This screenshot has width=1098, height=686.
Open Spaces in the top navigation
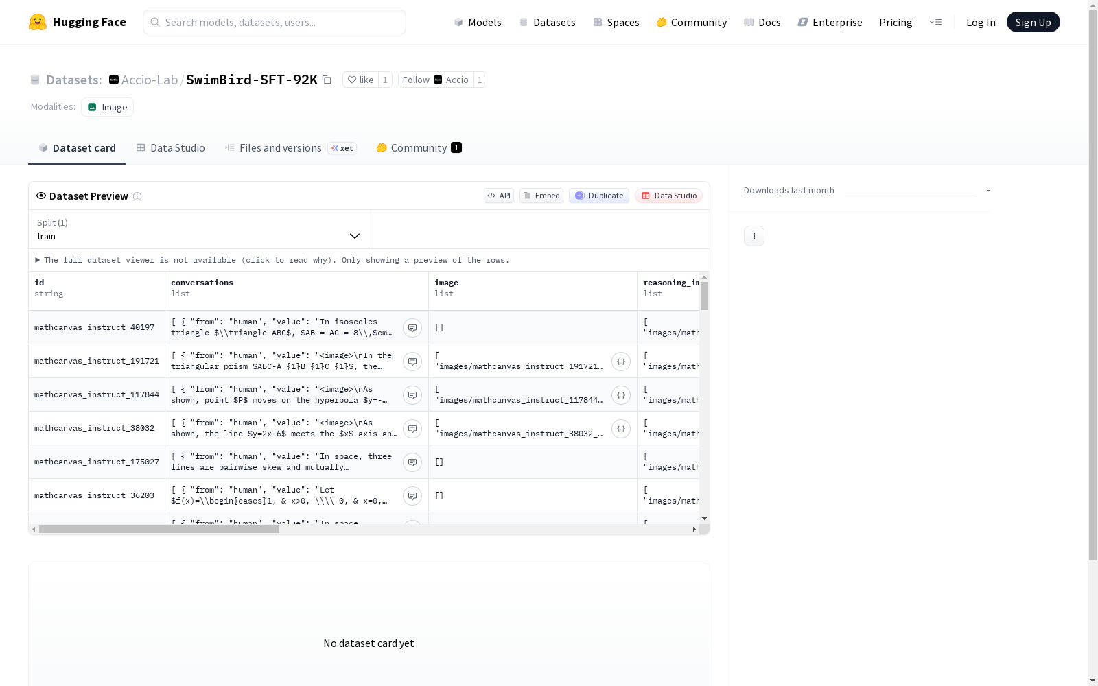tap(616, 23)
